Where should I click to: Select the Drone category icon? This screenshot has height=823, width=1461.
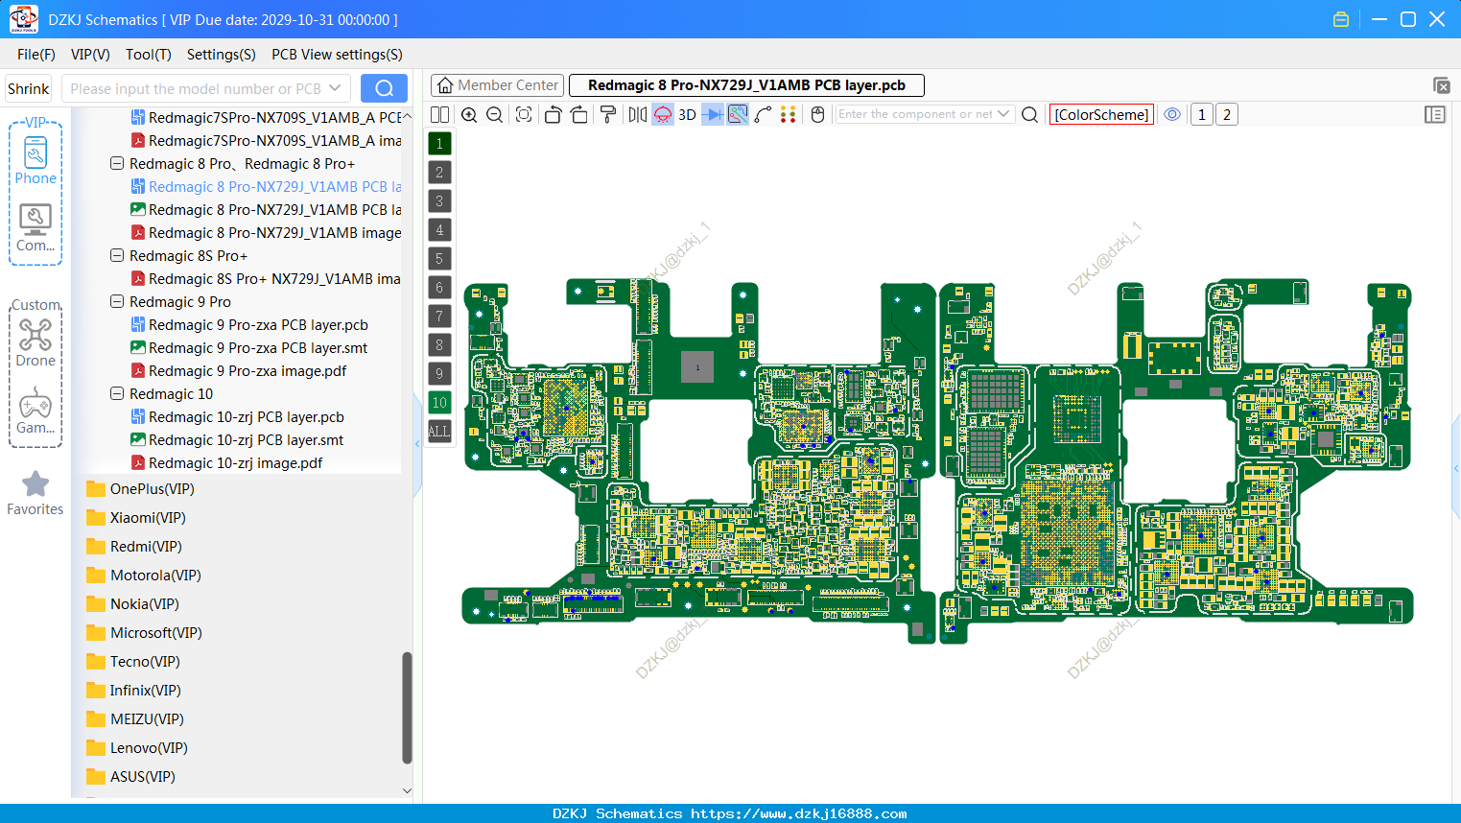(x=35, y=342)
